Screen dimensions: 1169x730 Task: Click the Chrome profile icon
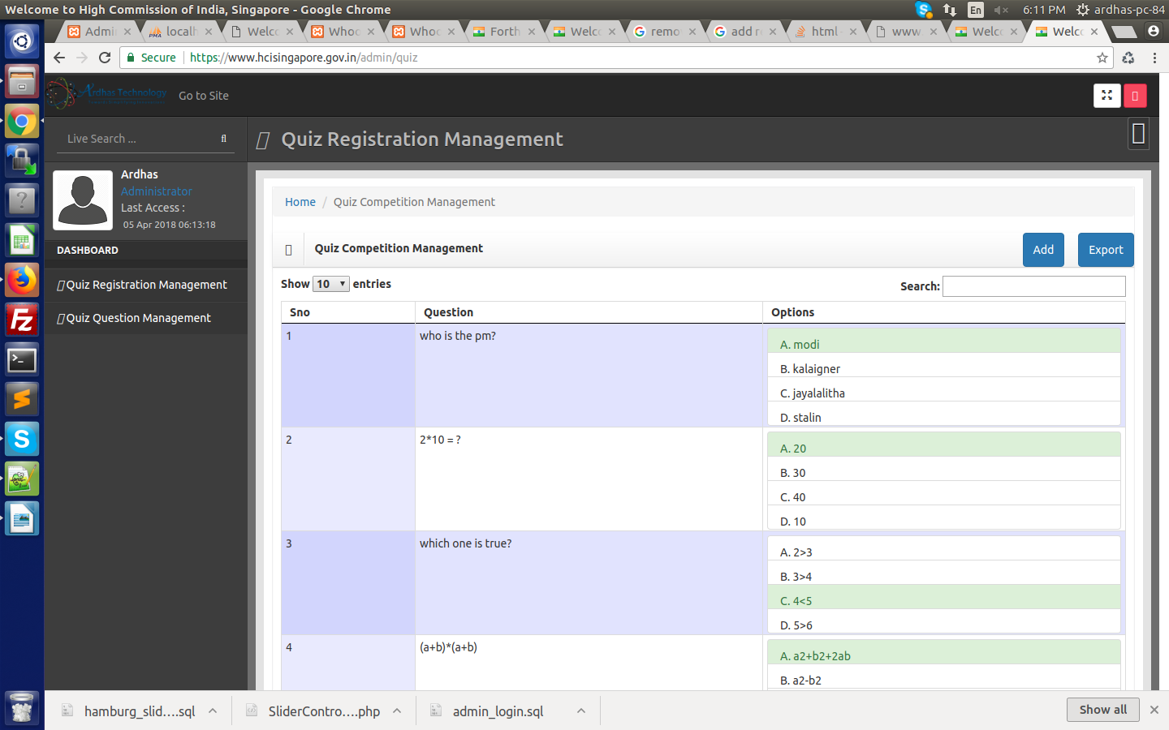click(x=1154, y=31)
